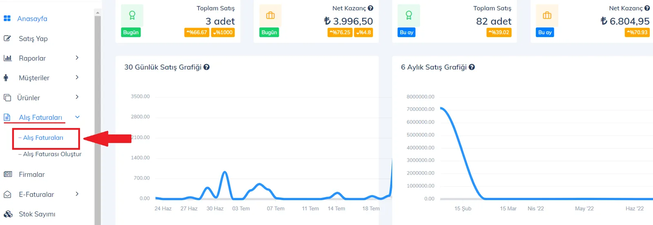Click the '15 Şub' axis label
Viewport: 653px width, 225px height.
point(463,208)
